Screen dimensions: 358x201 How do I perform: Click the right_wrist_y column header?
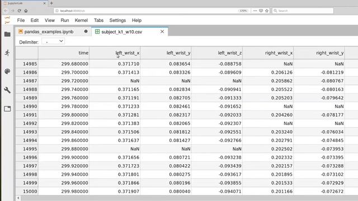[319, 53]
